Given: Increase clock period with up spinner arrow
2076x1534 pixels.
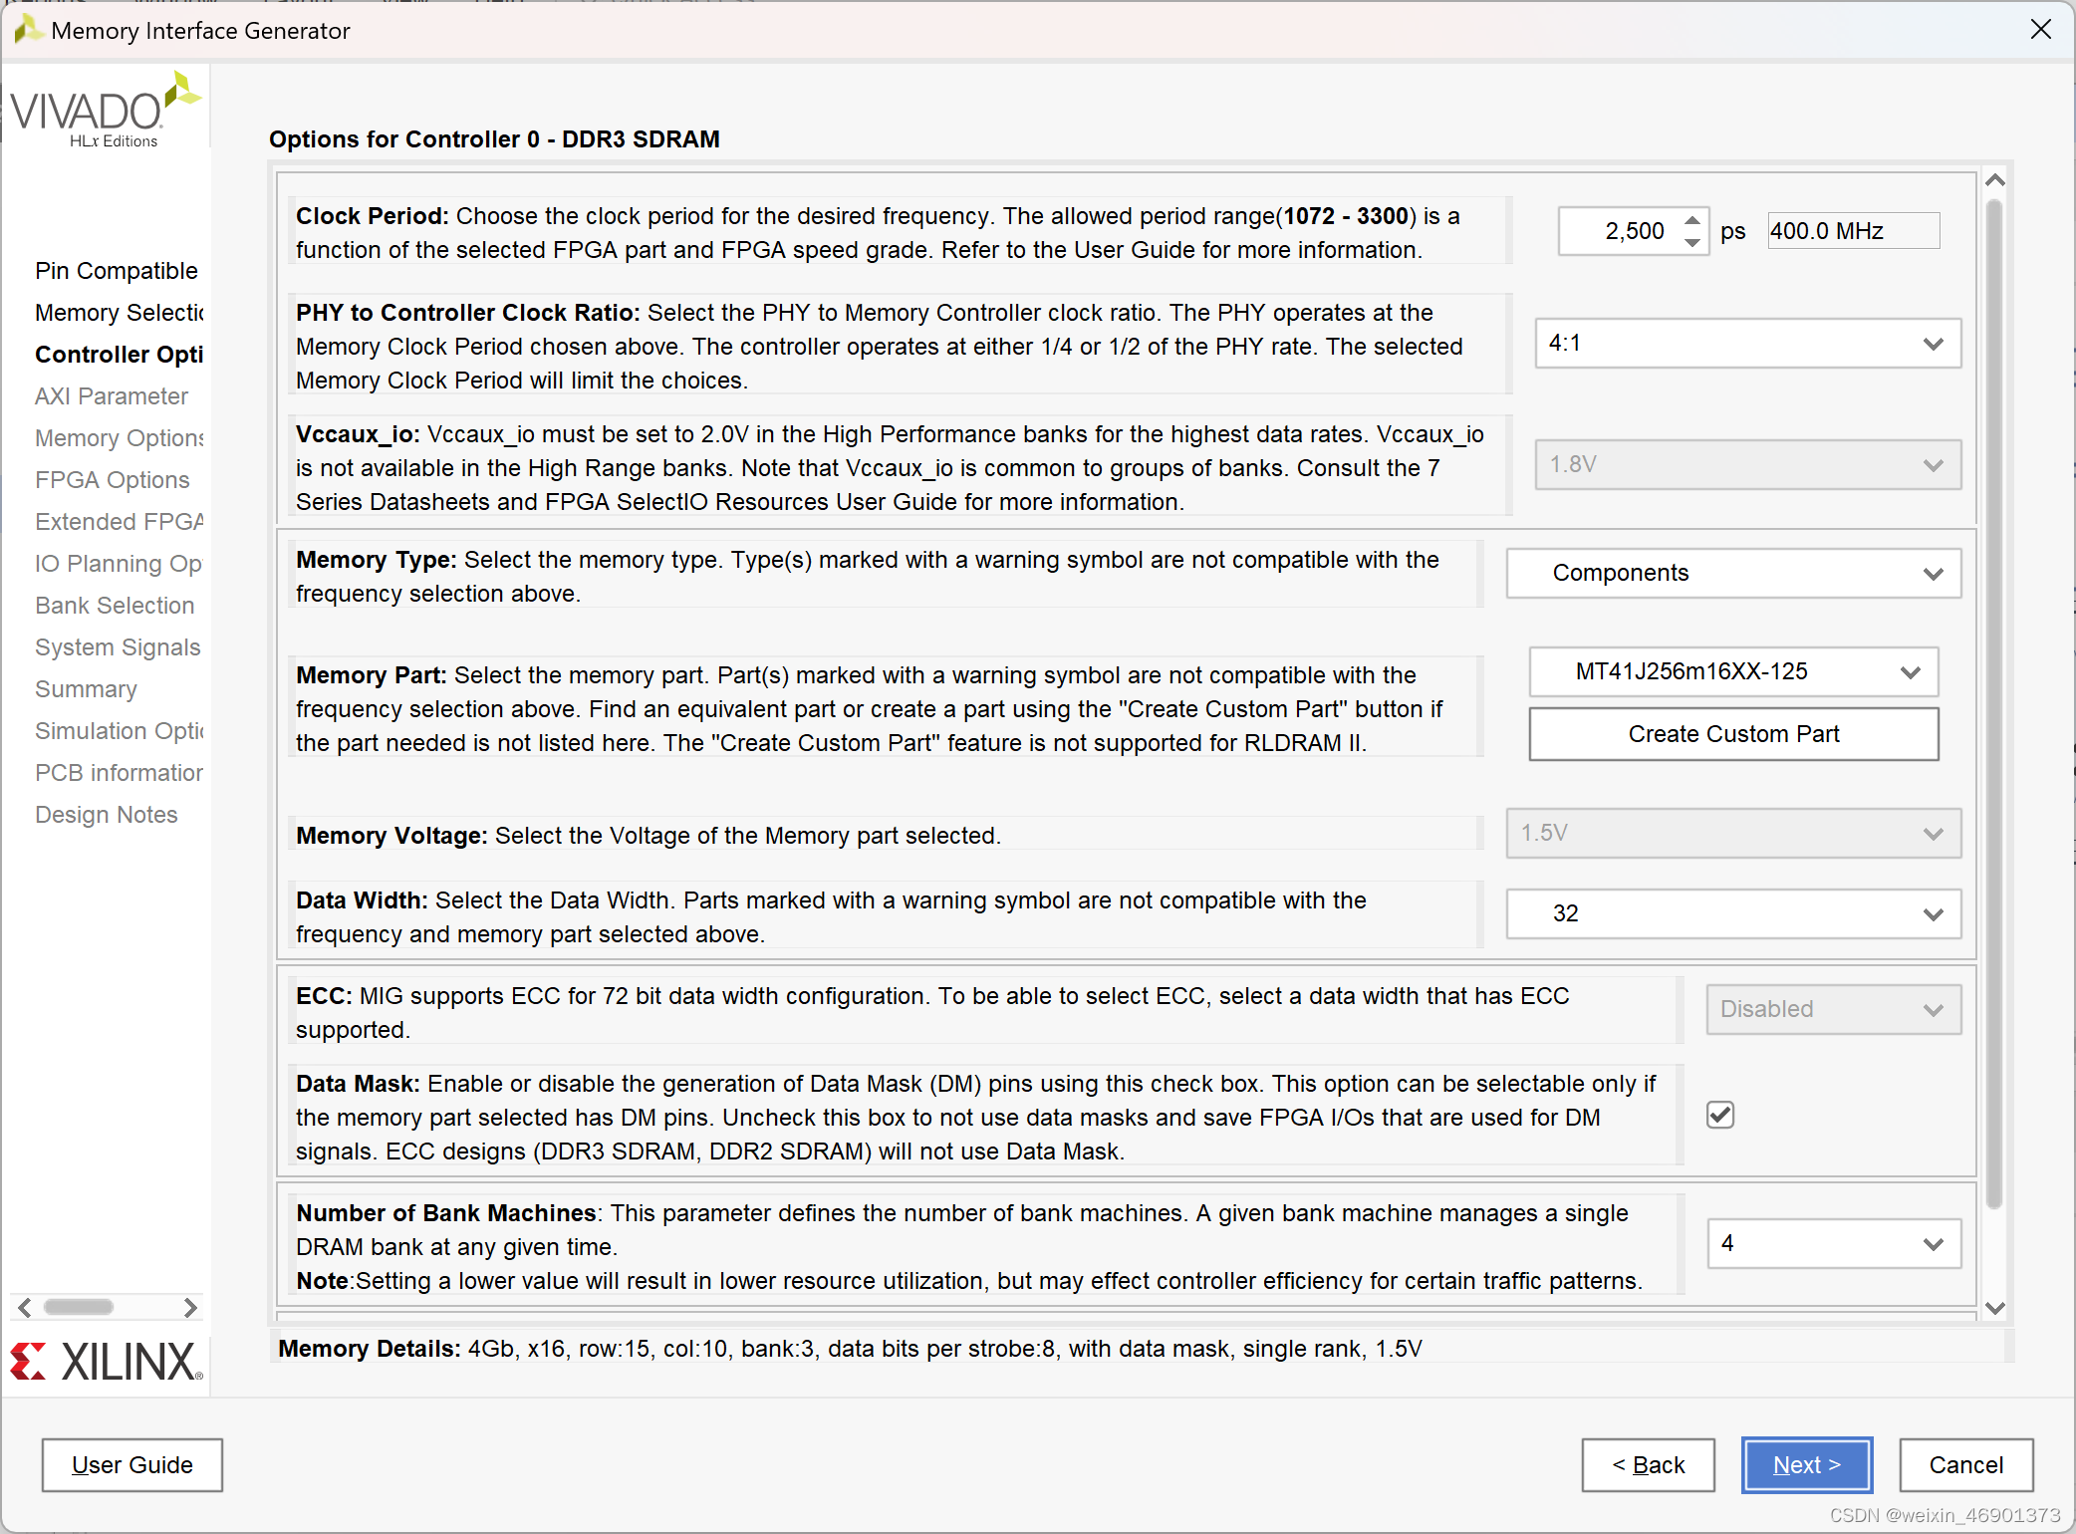Looking at the screenshot, I should click(1691, 220).
